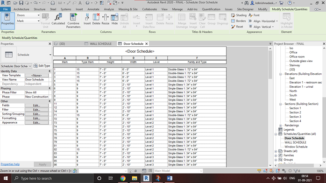The image size is (326, 183).
Task: Open the Architecture ribbon tab
Action: pyautogui.click(x=21, y=9)
